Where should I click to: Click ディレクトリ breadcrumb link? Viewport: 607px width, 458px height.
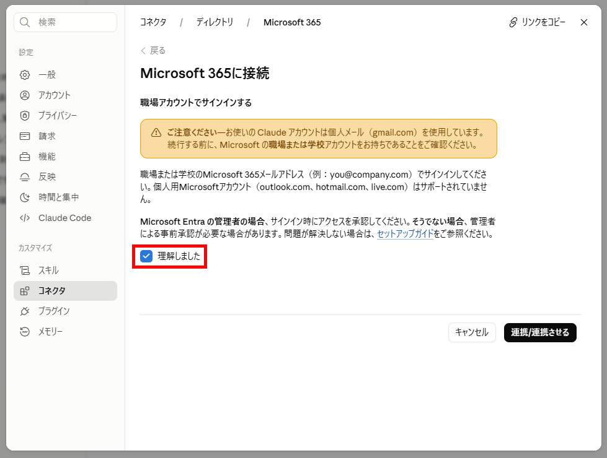(215, 22)
